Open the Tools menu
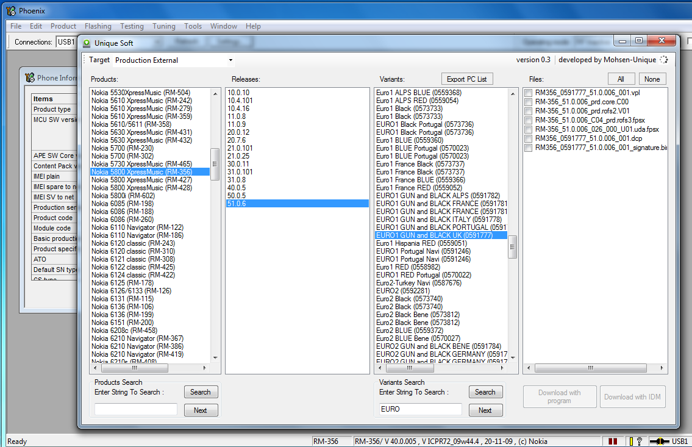The height and width of the screenshot is (447, 692). [193, 26]
